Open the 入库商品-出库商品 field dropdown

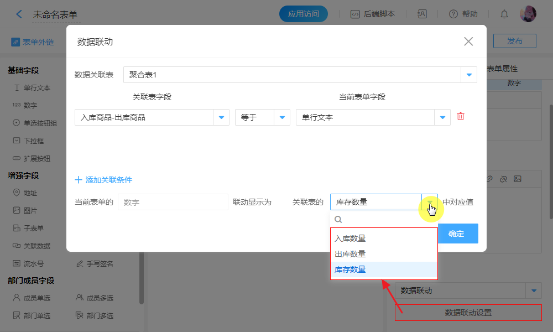221,117
